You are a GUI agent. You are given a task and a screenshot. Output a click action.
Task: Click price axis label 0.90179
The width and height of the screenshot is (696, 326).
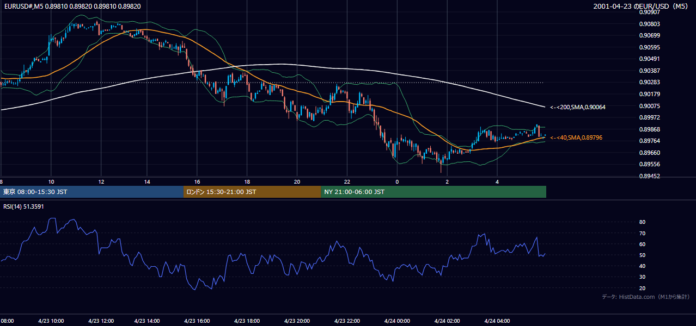[x=651, y=94]
